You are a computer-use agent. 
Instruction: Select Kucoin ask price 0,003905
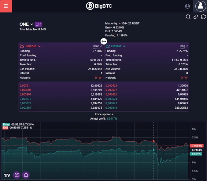click(25, 90)
